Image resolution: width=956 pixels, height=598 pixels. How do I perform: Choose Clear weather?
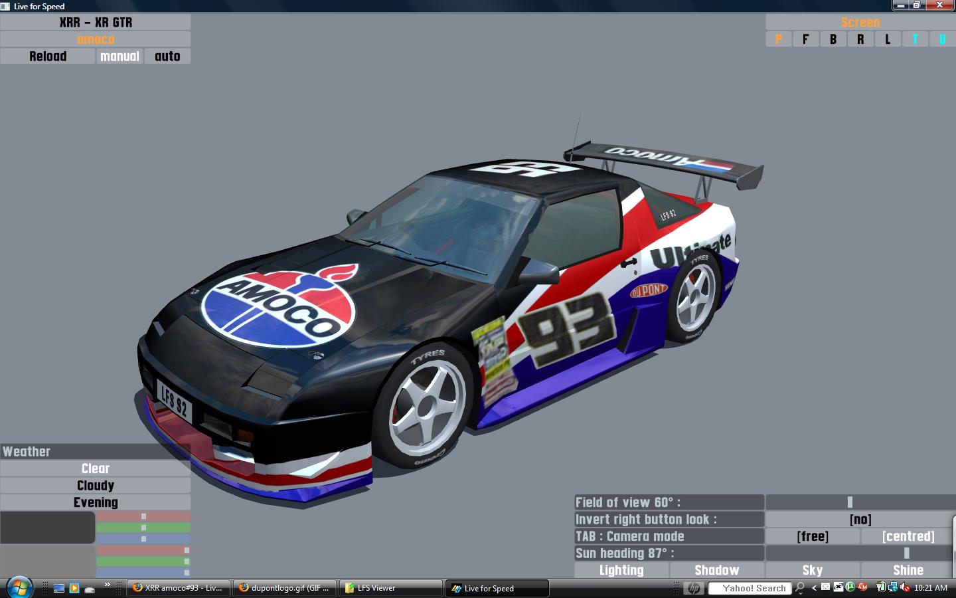click(96, 468)
